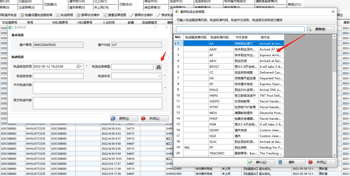This screenshot has width=350, height=176.
Task: Select the TRACKNO row
Action: [x=229, y=153]
